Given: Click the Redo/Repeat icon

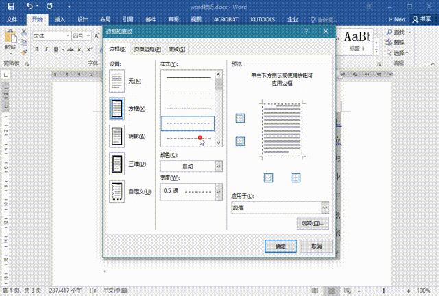Looking at the screenshot, I should (49, 6).
